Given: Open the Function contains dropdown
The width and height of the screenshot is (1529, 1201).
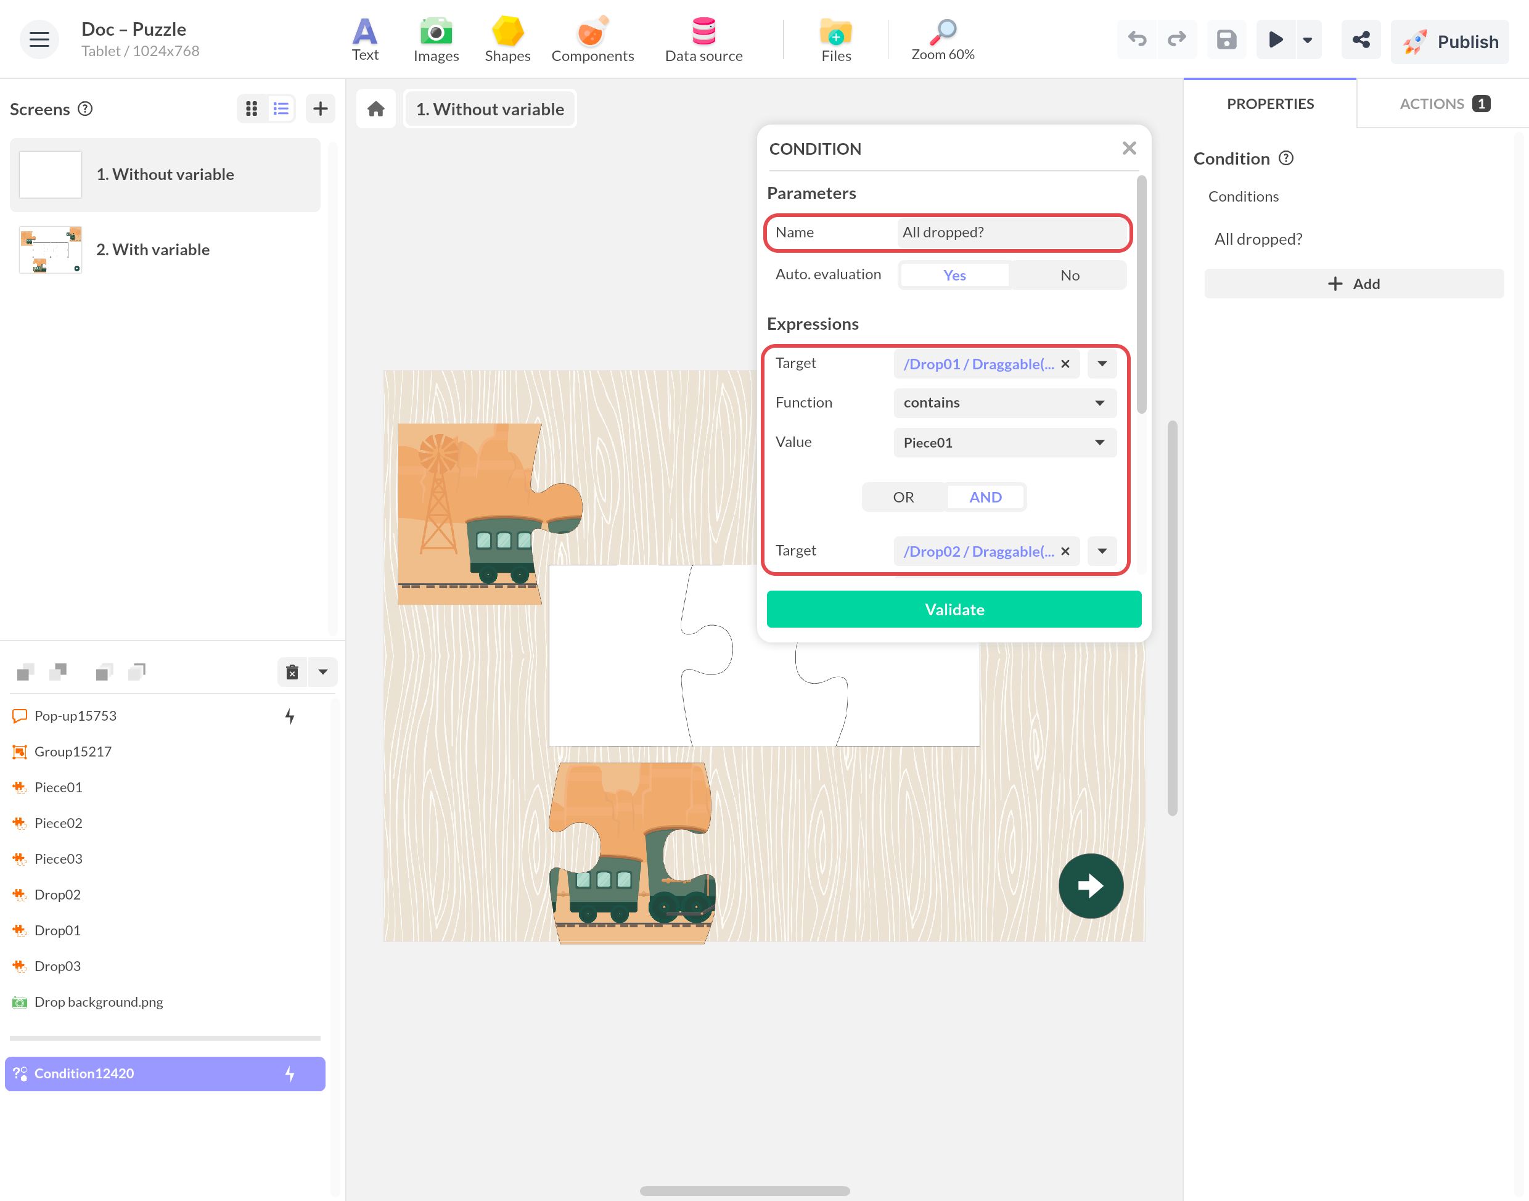Looking at the screenshot, I should click(x=1004, y=403).
